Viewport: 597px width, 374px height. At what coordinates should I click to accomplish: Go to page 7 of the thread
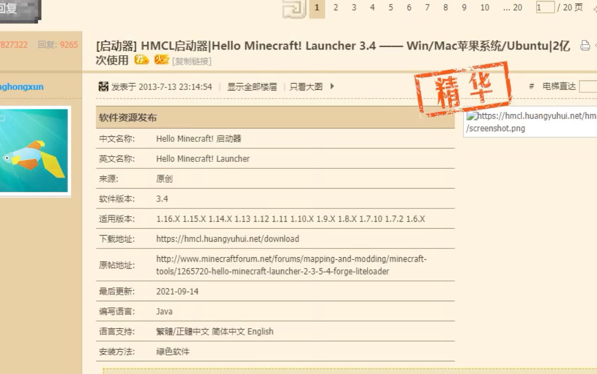[427, 8]
